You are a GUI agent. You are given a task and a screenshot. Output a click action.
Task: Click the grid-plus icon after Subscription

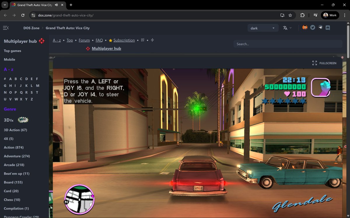(143, 40)
